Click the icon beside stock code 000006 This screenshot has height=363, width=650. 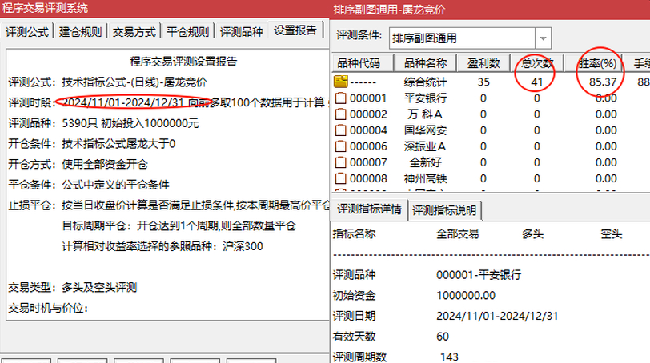point(340,146)
